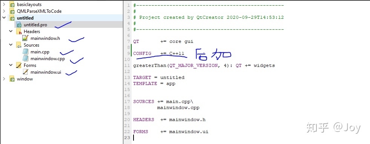Click the window Qt project icon
370x144 pixels.
click(x=12, y=79)
